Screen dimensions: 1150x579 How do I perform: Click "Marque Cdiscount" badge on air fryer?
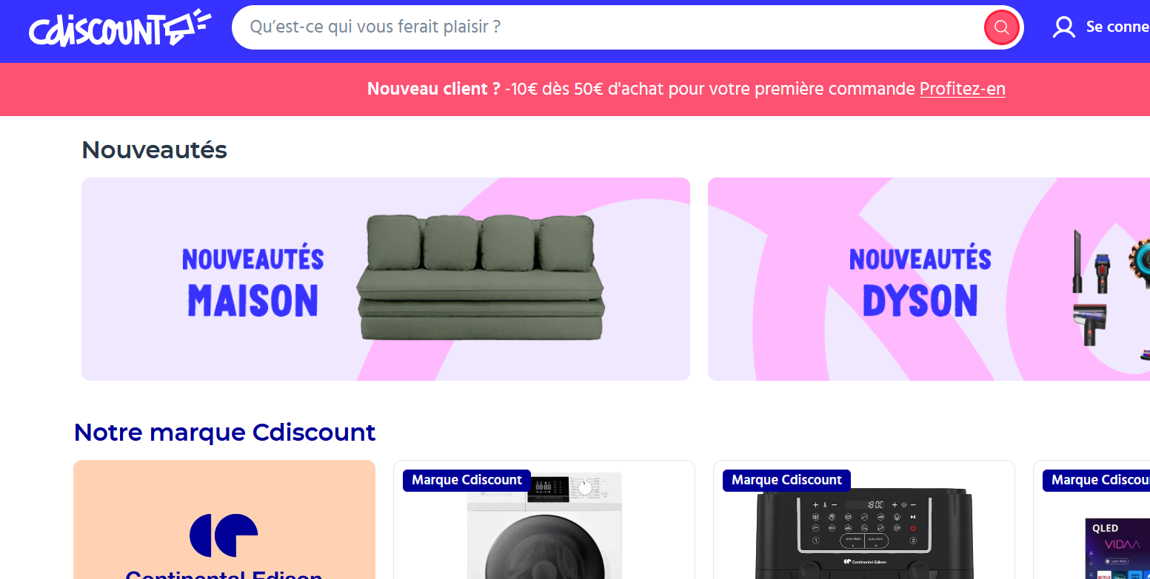tap(786, 480)
